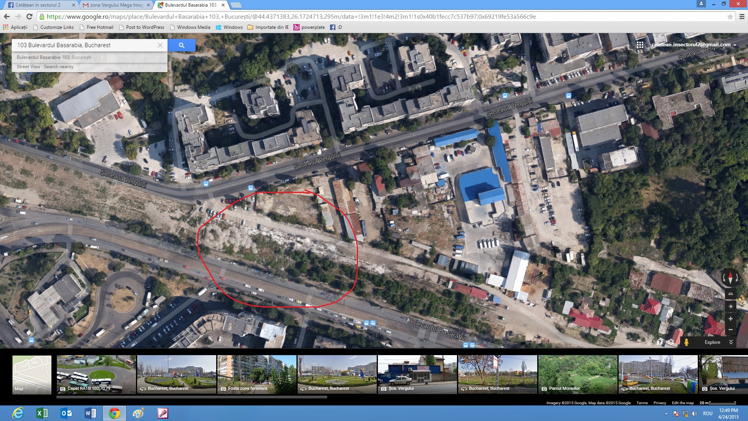
Task: Zoom in with the plus button
Action: click(x=730, y=319)
